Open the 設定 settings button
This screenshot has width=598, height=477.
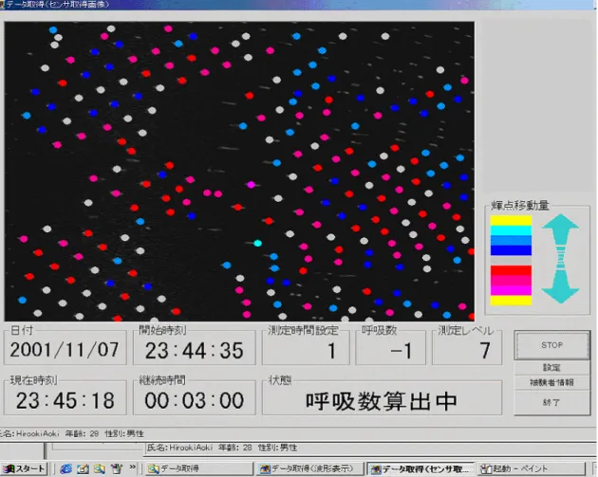551,368
